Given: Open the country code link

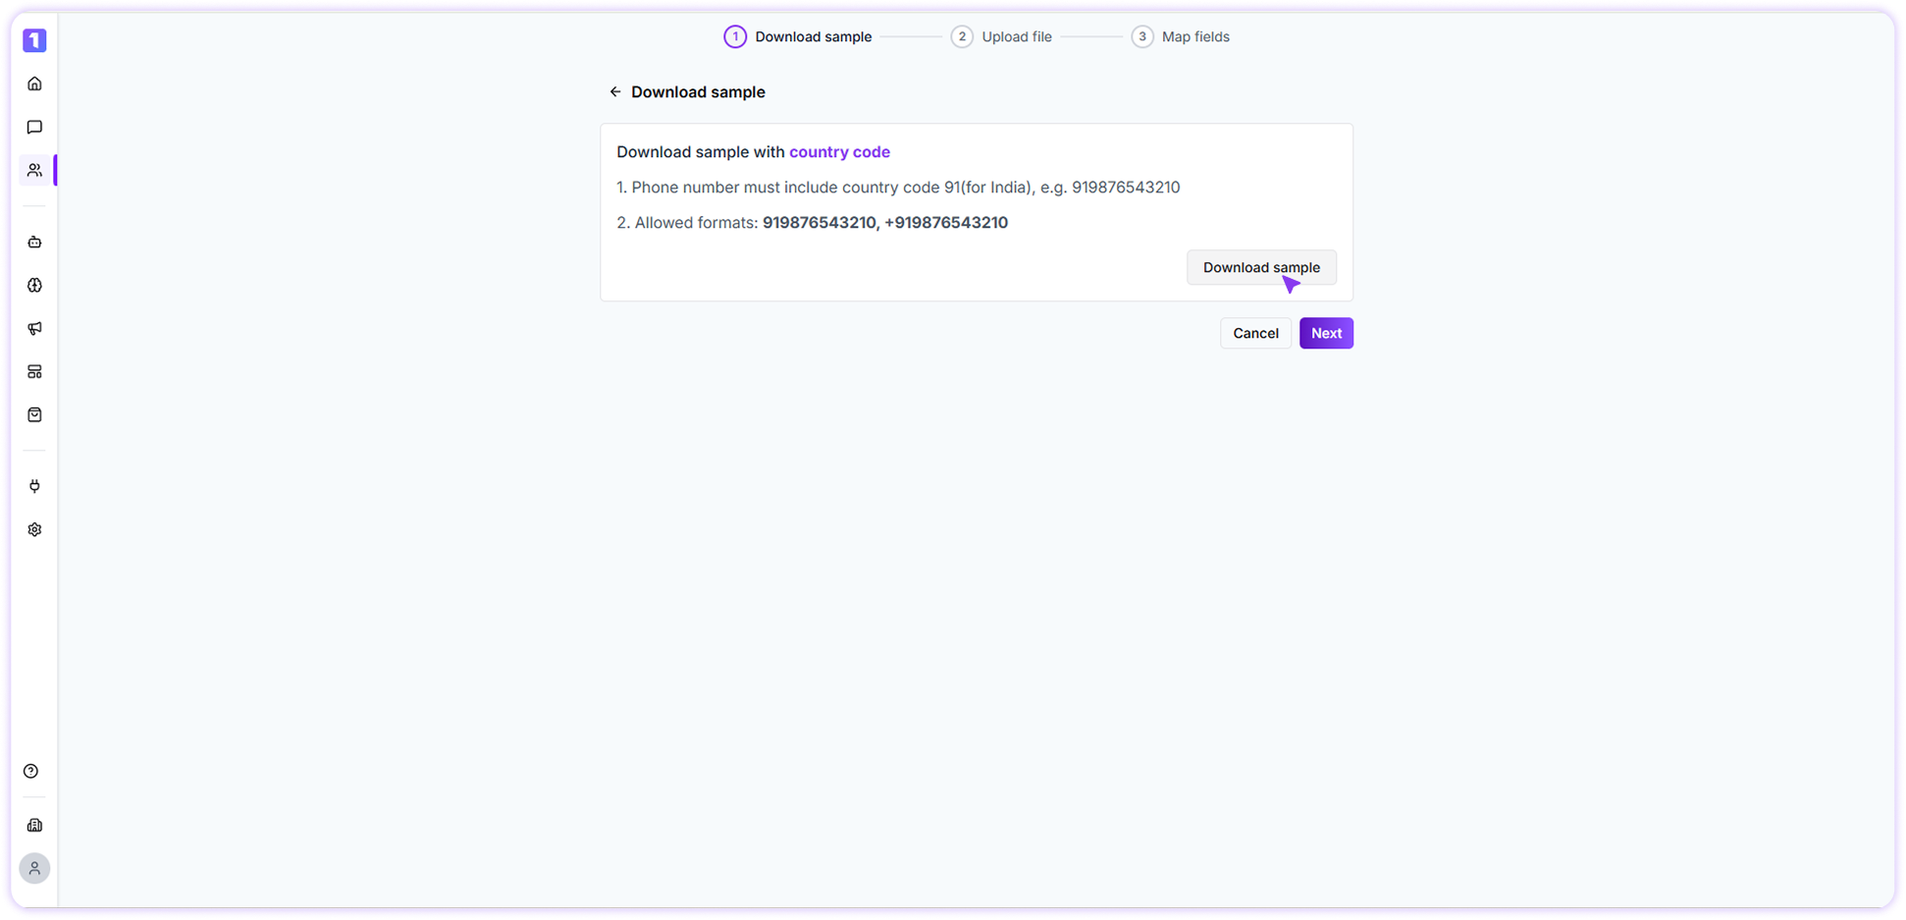Looking at the screenshot, I should tap(839, 151).
